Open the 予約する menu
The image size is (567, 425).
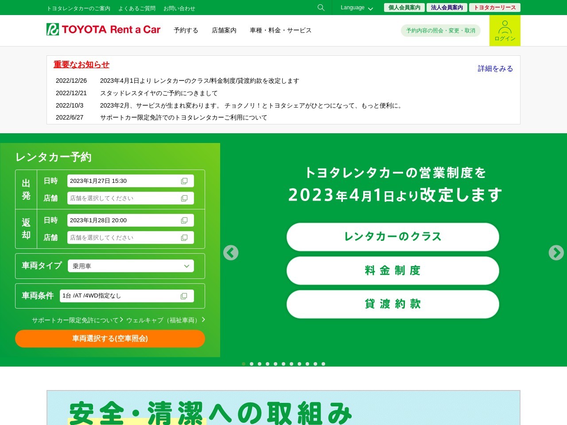pos(186,30)
